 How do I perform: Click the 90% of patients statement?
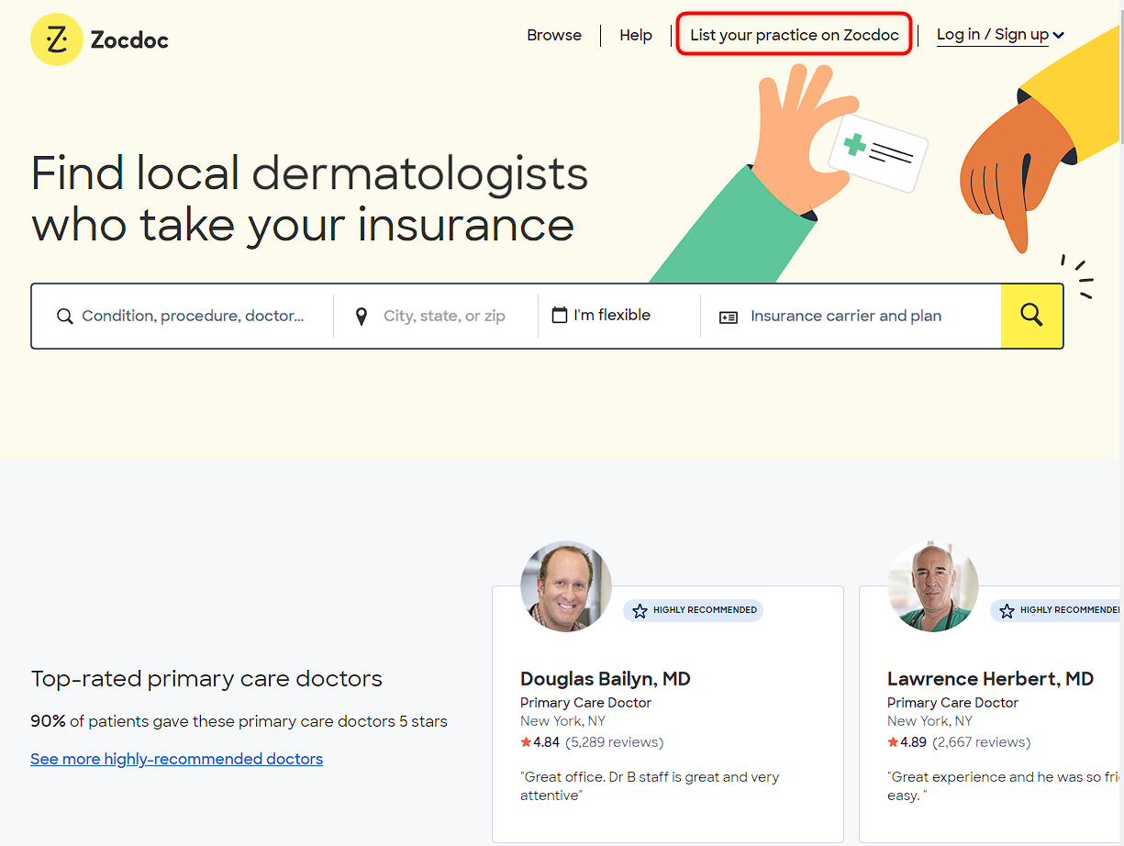pyautogui.click(x=239, y=721)
